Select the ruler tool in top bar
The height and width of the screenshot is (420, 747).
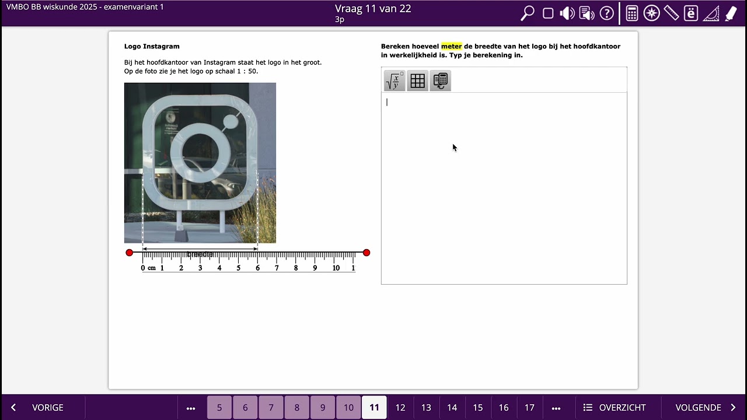(671, 13)
